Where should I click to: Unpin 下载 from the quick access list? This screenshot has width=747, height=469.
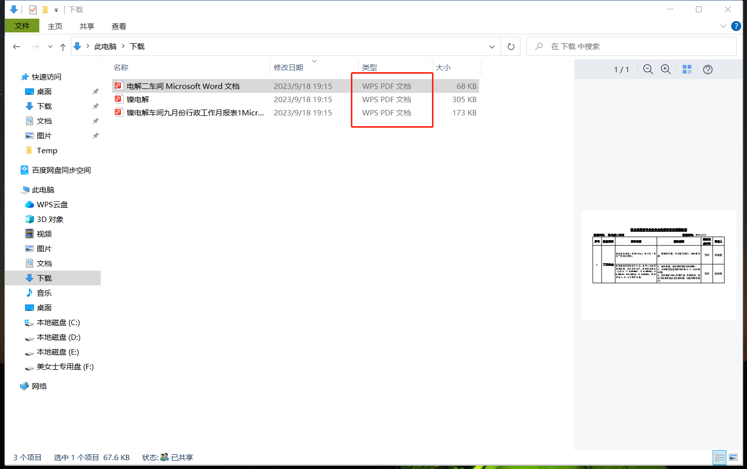(95, 106)
